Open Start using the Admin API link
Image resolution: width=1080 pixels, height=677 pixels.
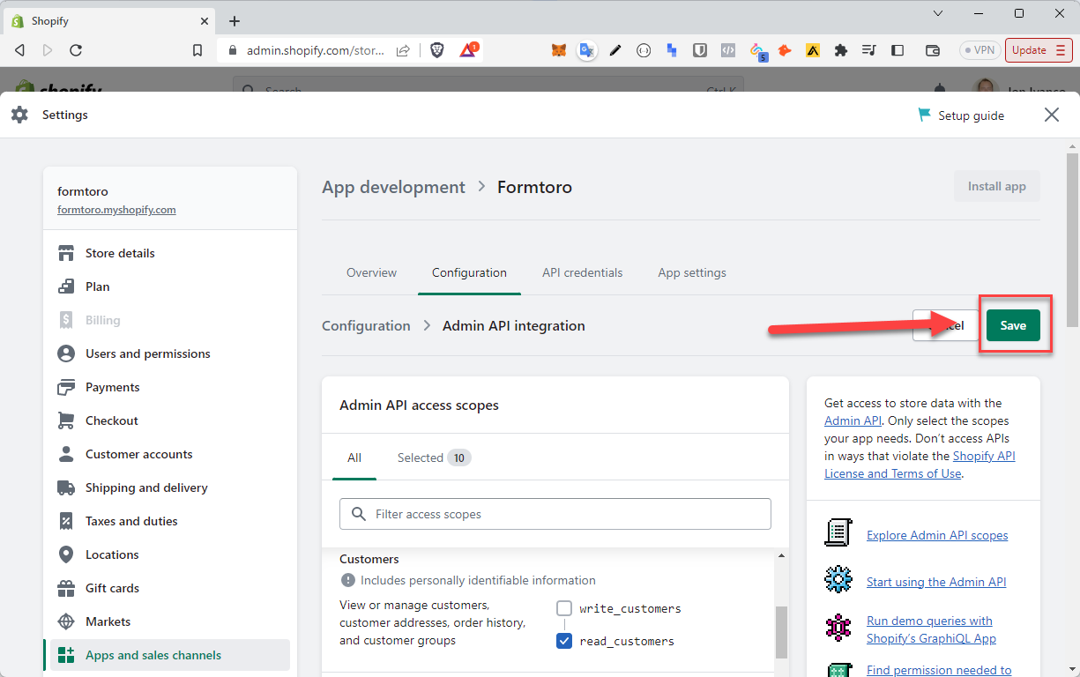tap(936, 582)
